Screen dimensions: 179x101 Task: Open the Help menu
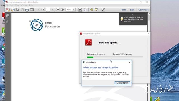pyautogui.click(x=31, y=5)
